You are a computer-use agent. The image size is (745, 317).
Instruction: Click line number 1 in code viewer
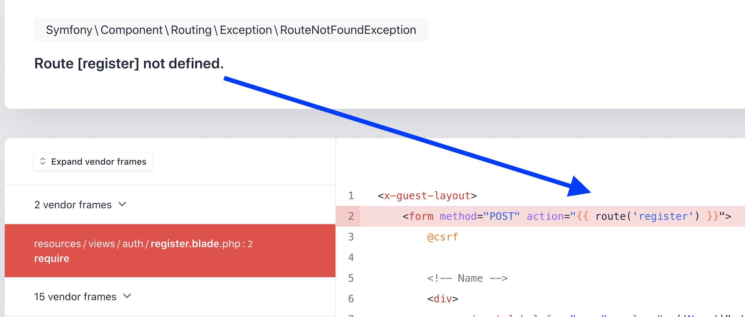point(351,196)
